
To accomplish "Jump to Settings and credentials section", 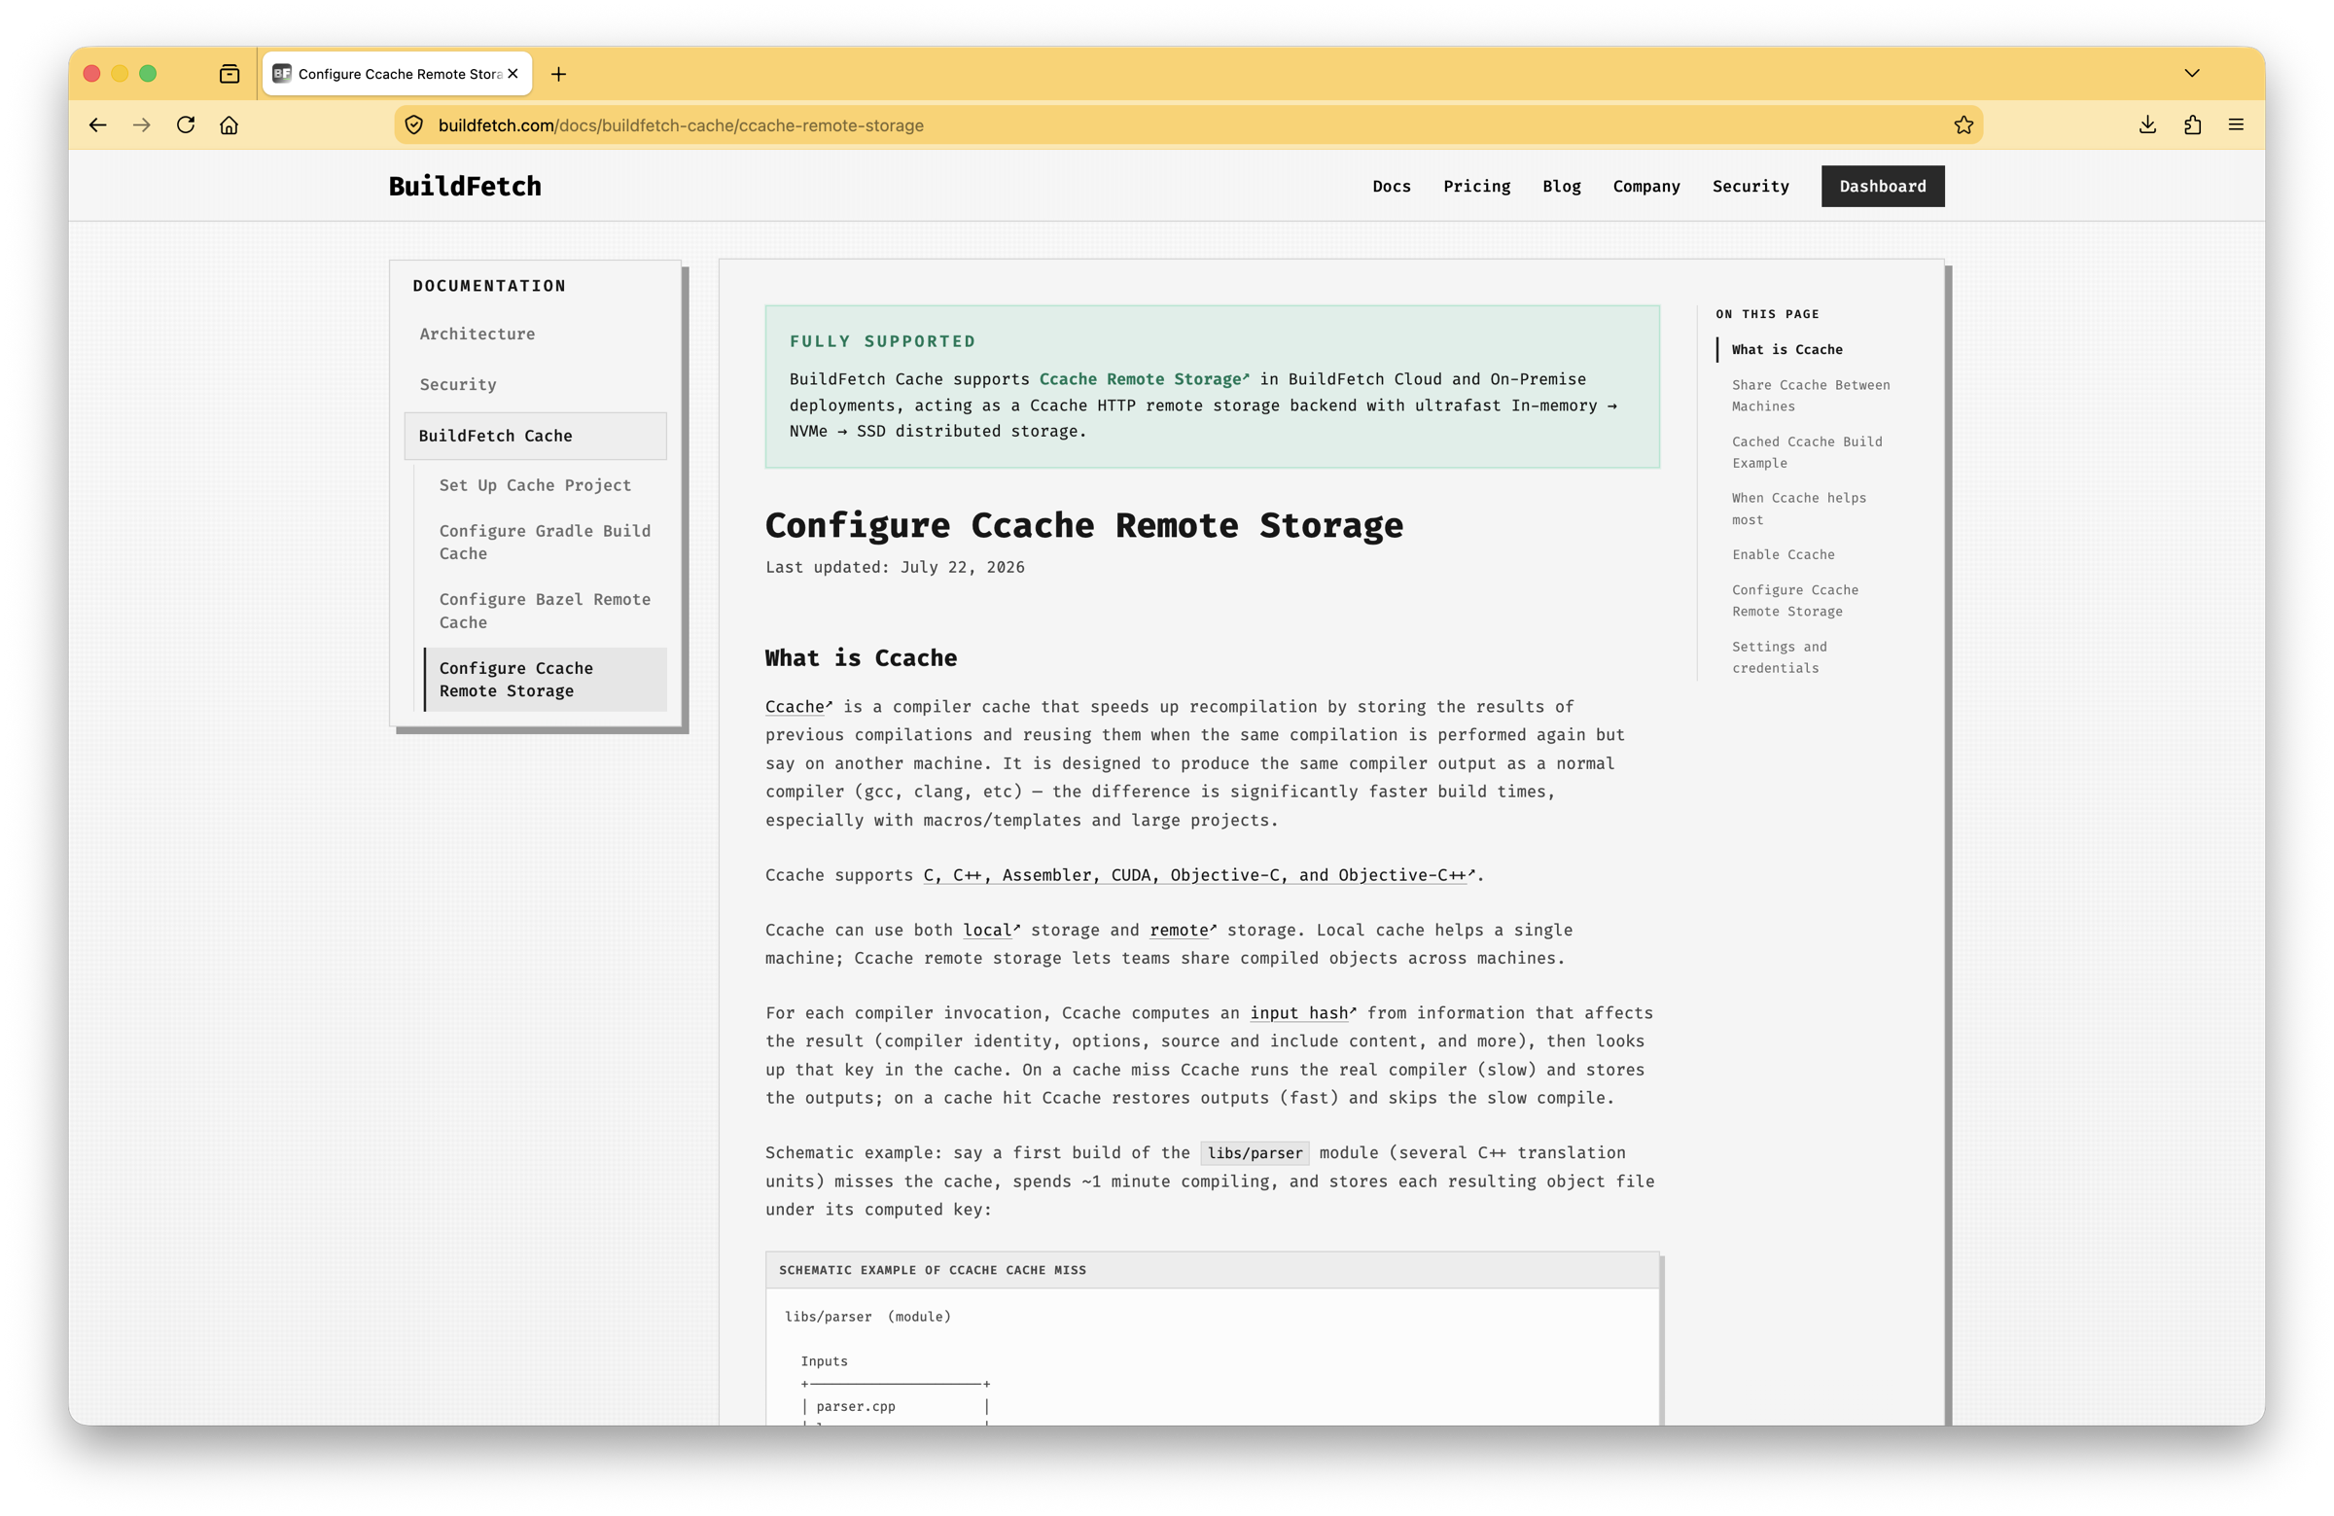I will tap(1778, 657).
